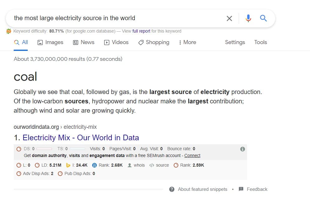Click the SEOquake logo beside Keyword difficulty
310x202 pixels.
[8, 31]
